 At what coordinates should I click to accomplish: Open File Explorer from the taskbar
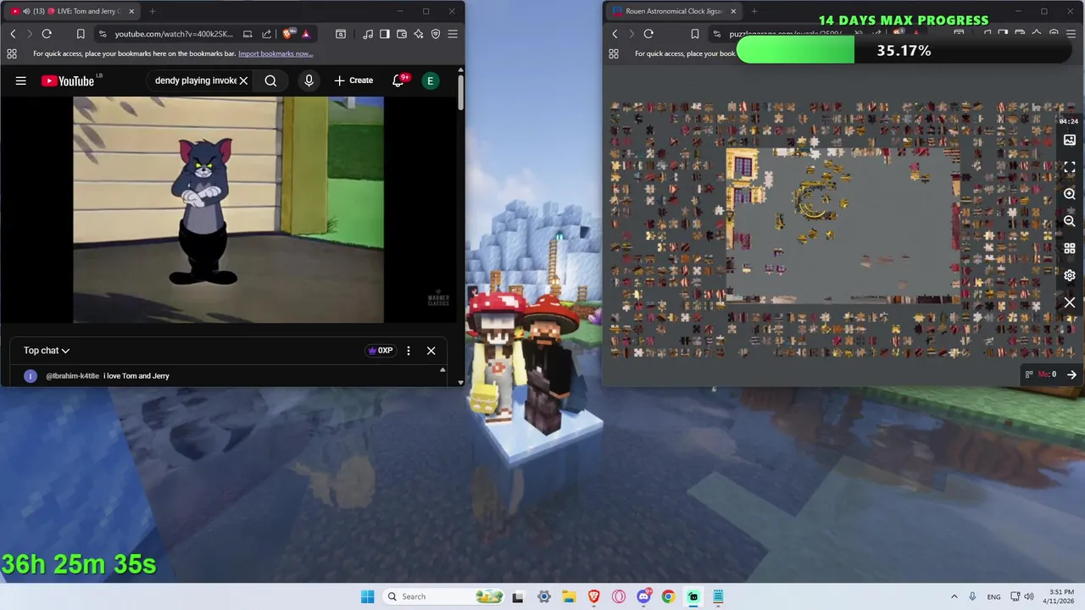569,596
